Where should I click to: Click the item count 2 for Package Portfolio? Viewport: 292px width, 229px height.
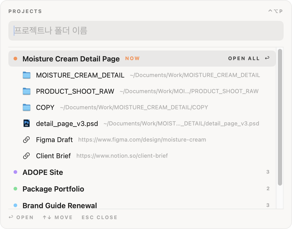coord(268,188)
